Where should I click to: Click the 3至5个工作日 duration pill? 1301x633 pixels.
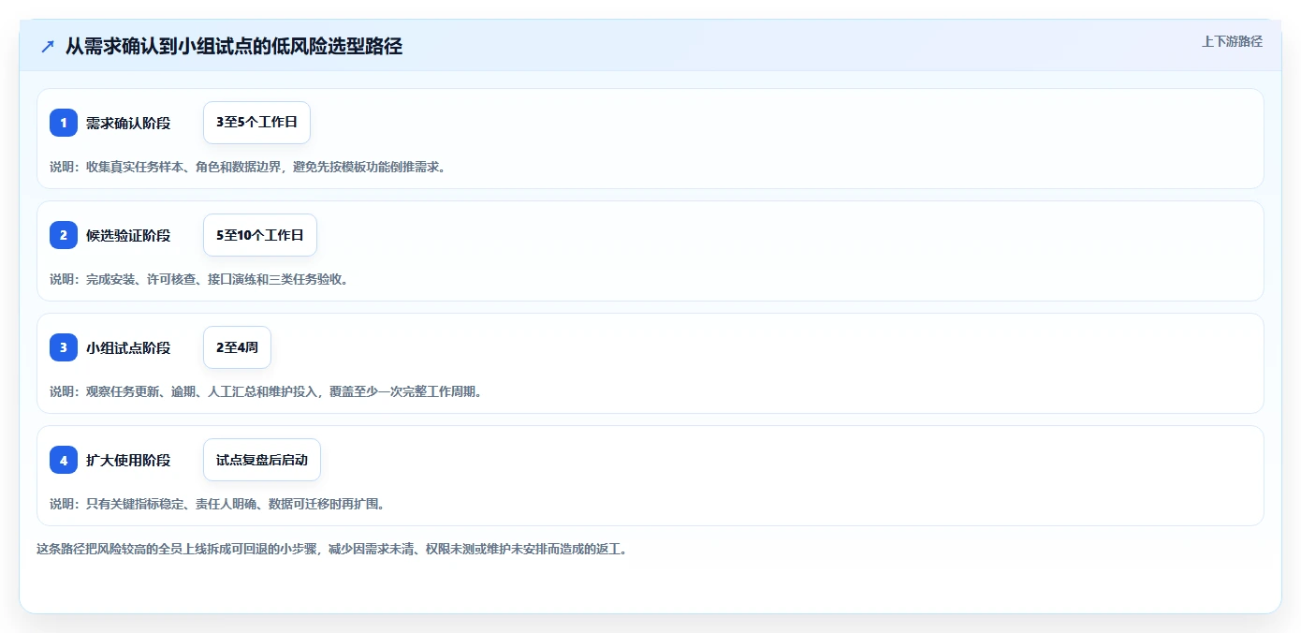(x=256, y=123)
